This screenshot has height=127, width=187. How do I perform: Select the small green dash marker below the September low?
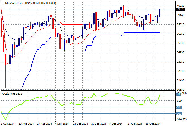coord(62,51)
